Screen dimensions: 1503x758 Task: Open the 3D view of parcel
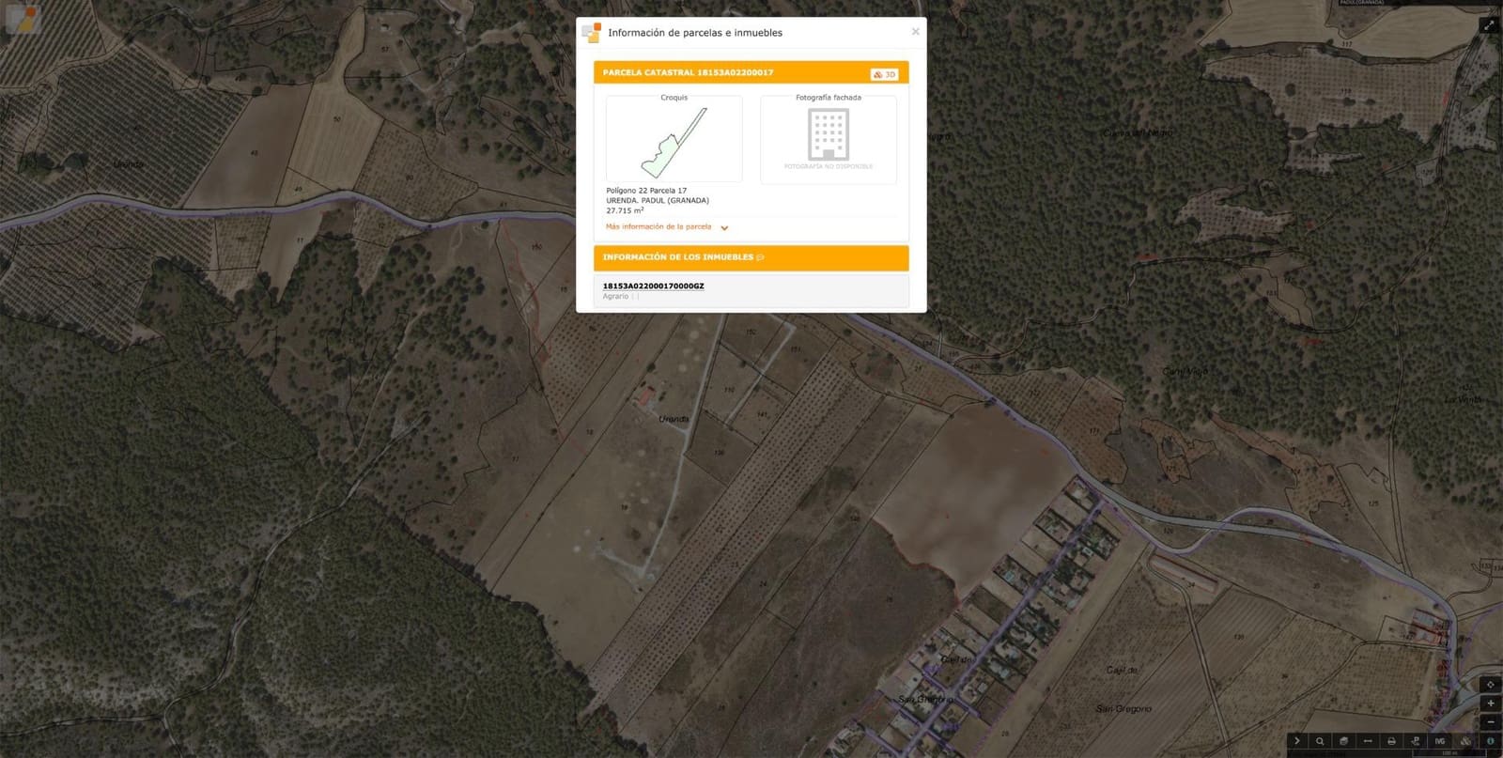[x=885, y=74]
